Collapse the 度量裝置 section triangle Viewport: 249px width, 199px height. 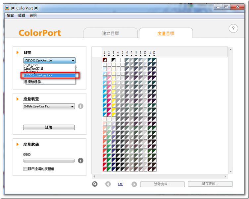coord(18,99)
